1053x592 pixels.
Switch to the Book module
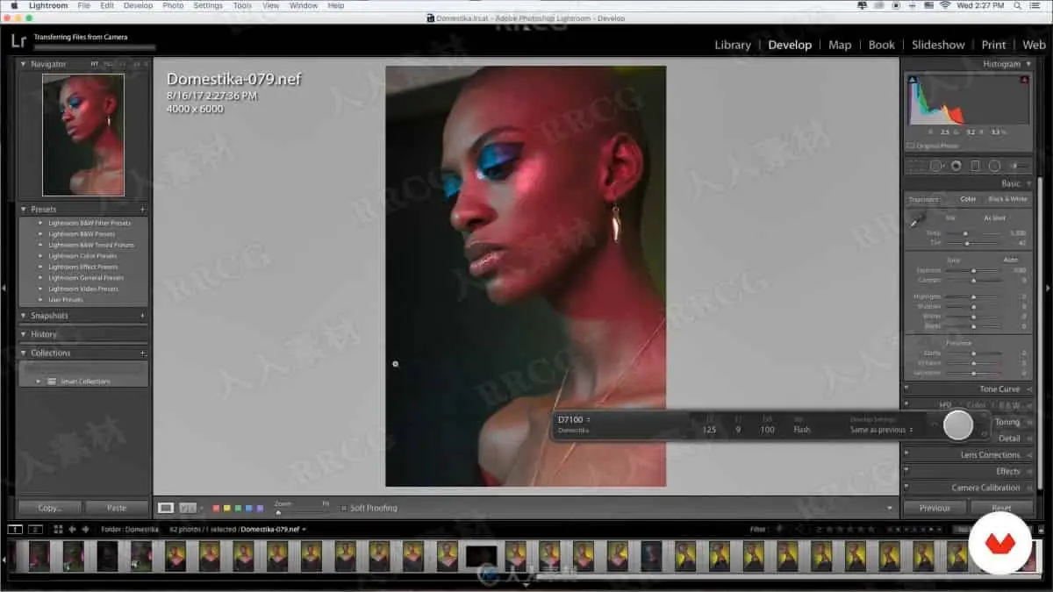(882, 45)
